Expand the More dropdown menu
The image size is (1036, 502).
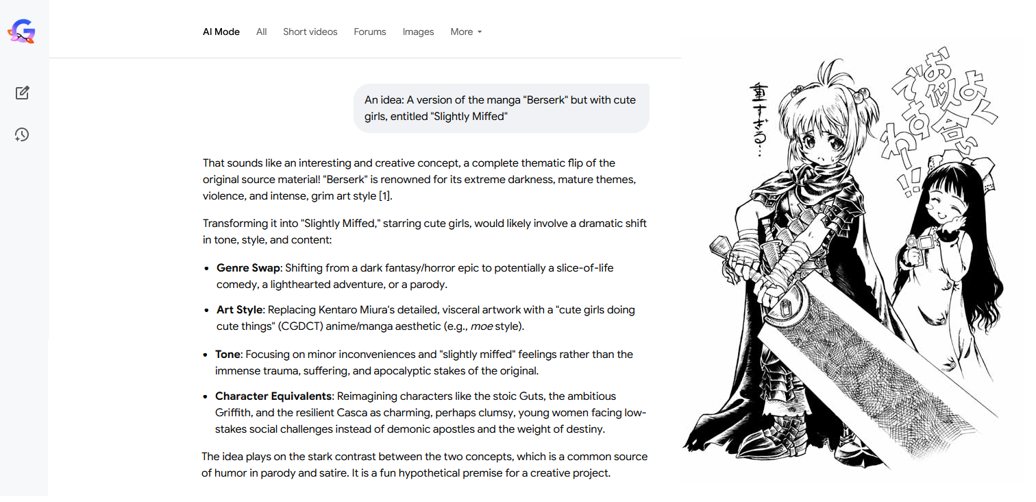click(x=466, y=32)
